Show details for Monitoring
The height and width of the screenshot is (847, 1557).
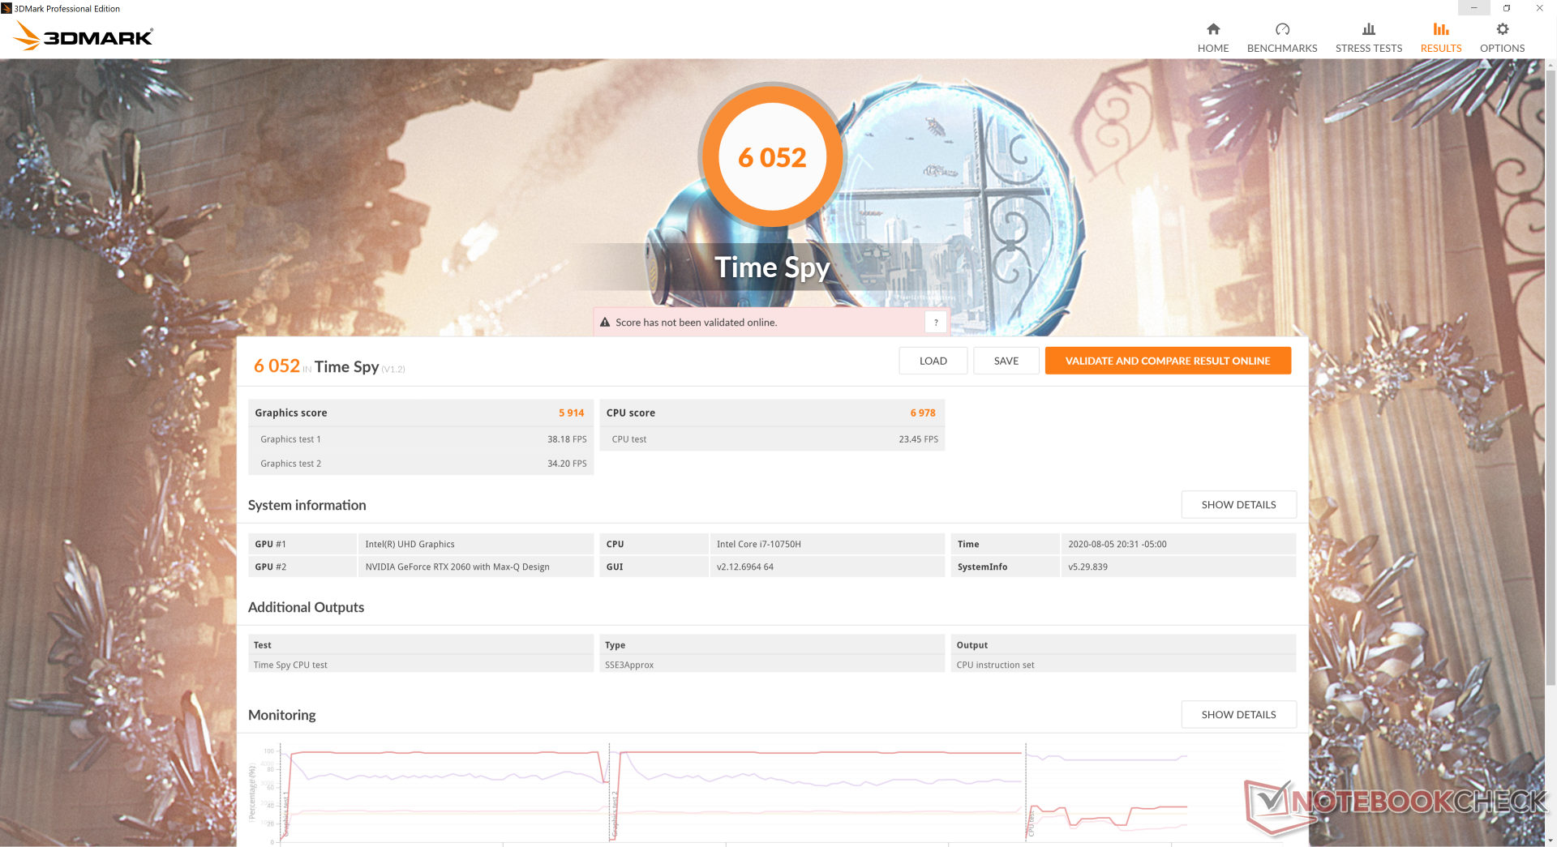point(1238,715)
